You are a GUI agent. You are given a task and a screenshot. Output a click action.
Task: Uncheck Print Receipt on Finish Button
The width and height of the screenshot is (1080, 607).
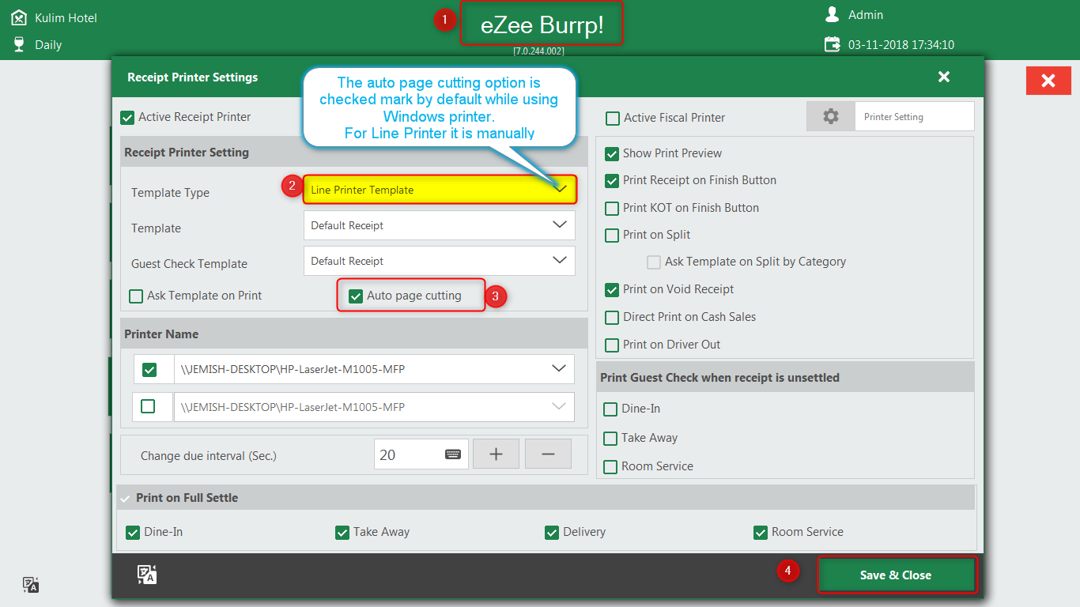(611, 181)
